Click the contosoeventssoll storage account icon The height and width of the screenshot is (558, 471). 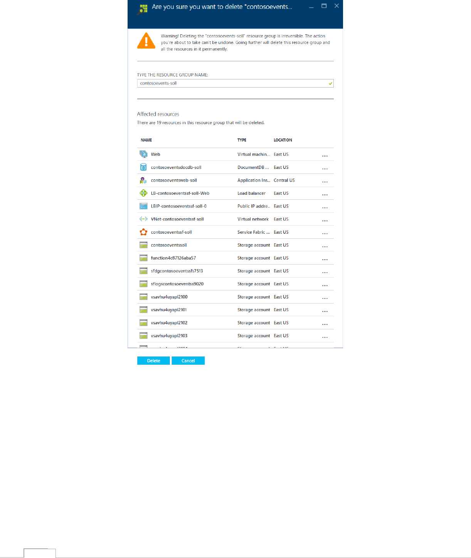pyautogui.click(x=143, y=245)
